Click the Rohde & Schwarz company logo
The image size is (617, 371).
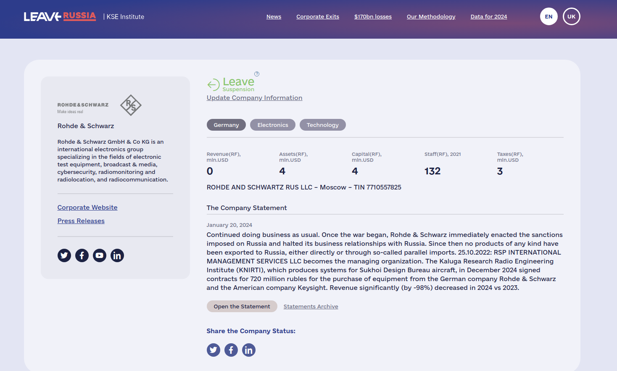pos(99,105)
